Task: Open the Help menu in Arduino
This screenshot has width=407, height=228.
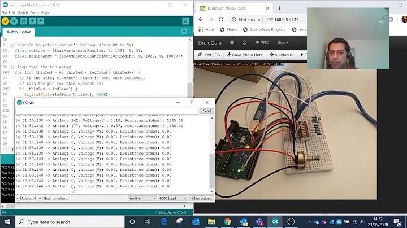Action: tap(45, 12)
